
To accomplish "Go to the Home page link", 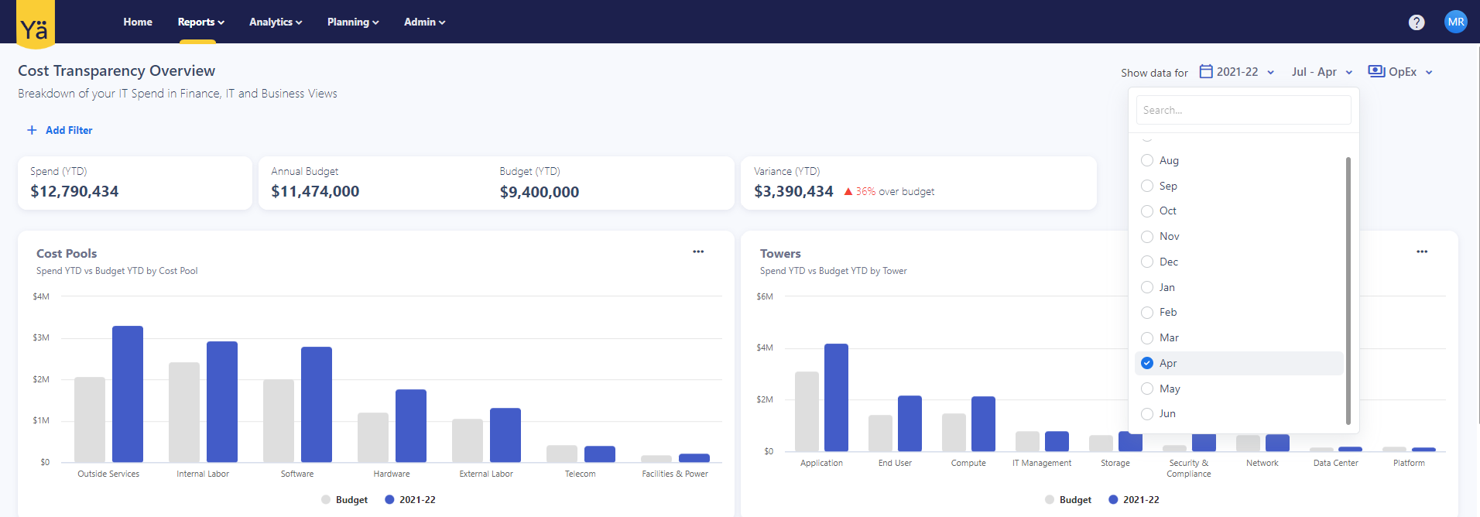I will point(138,22).
